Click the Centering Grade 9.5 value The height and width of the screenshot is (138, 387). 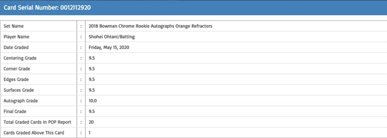click(x=92, y=58)
